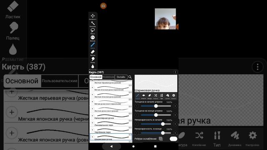Add Жесткая японская ручка (ровная) with plus button
267x150 pixels.
(92, 95)
